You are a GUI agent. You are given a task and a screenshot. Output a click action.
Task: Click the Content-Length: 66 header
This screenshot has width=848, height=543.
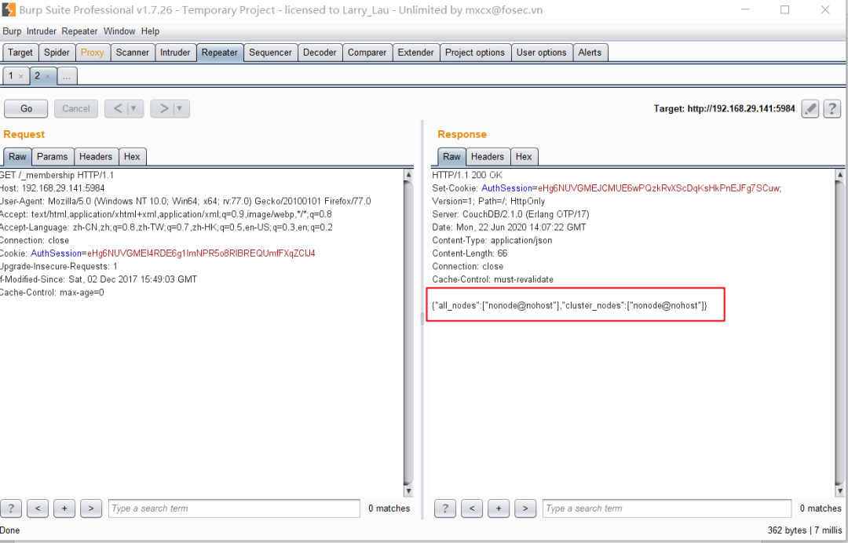point(470,253)
